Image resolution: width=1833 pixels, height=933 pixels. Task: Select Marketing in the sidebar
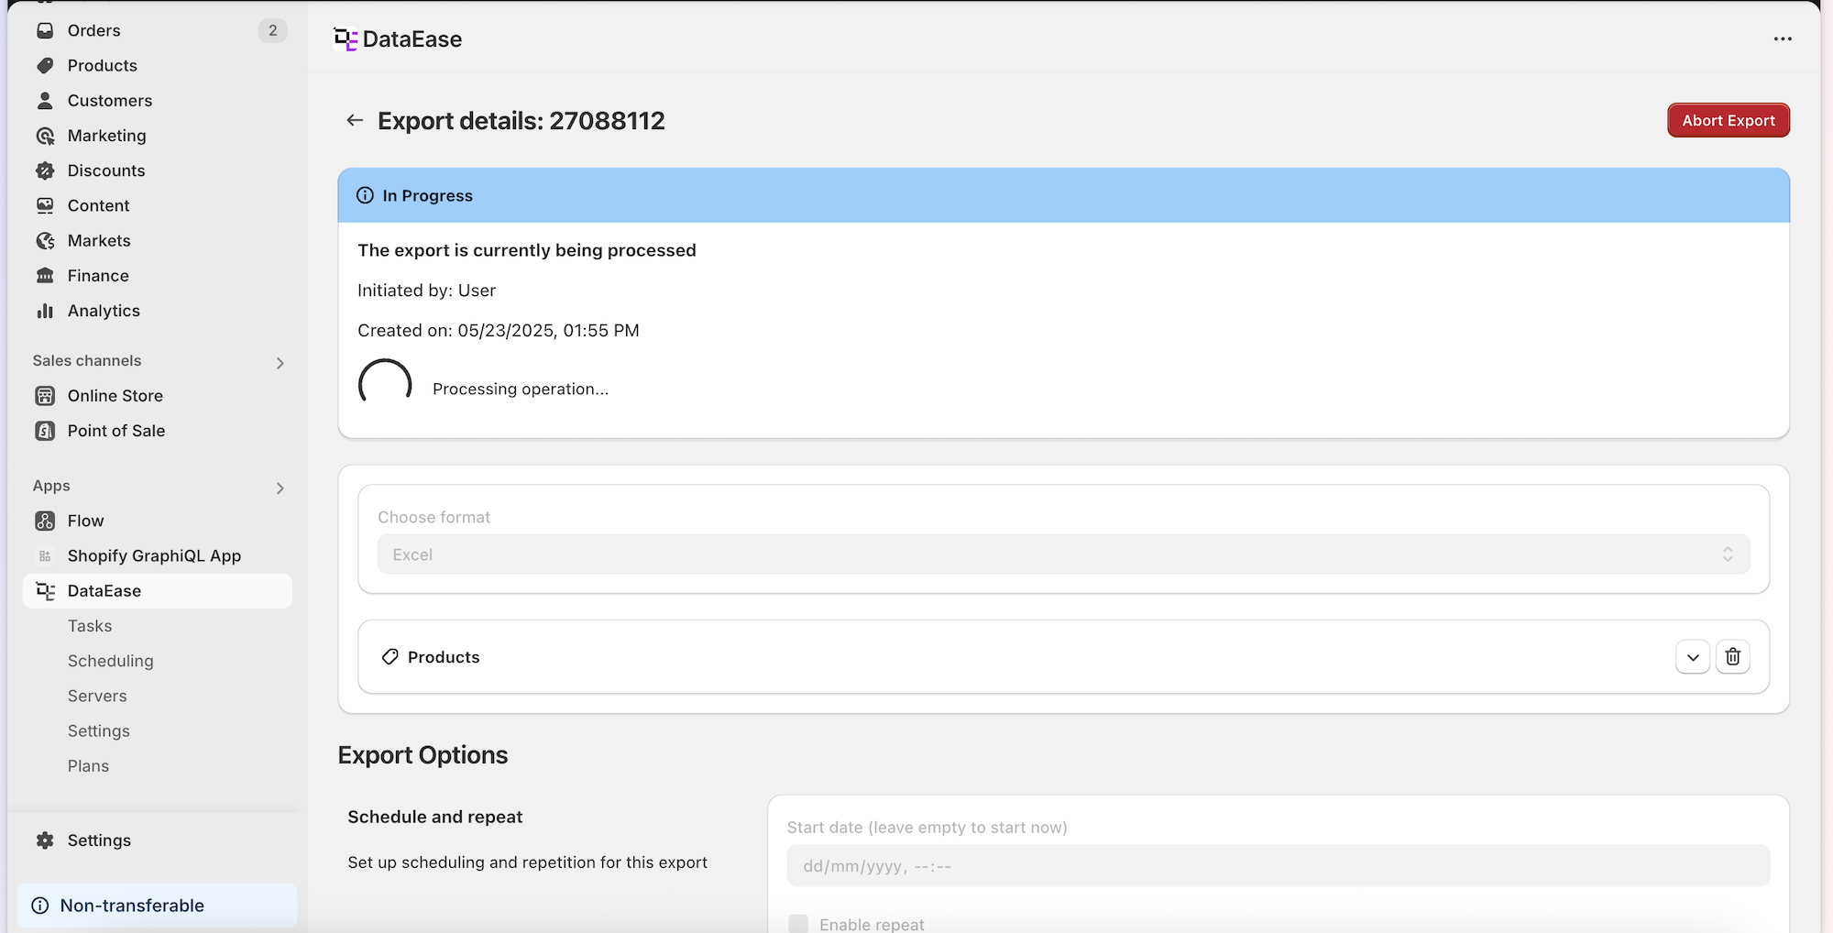pyautogui.click(x=107, y=136)
